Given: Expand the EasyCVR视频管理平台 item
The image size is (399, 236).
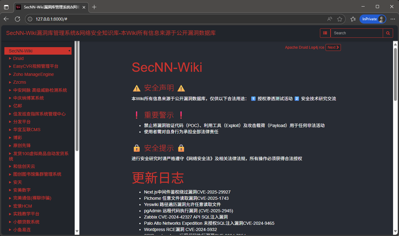Looking at the screenshot, I should pos(33,66).
